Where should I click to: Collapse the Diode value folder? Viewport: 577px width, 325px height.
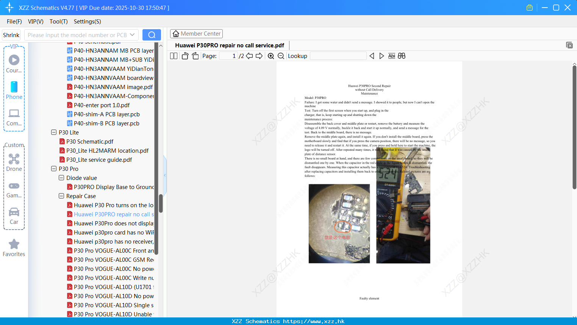coord(61,178)
